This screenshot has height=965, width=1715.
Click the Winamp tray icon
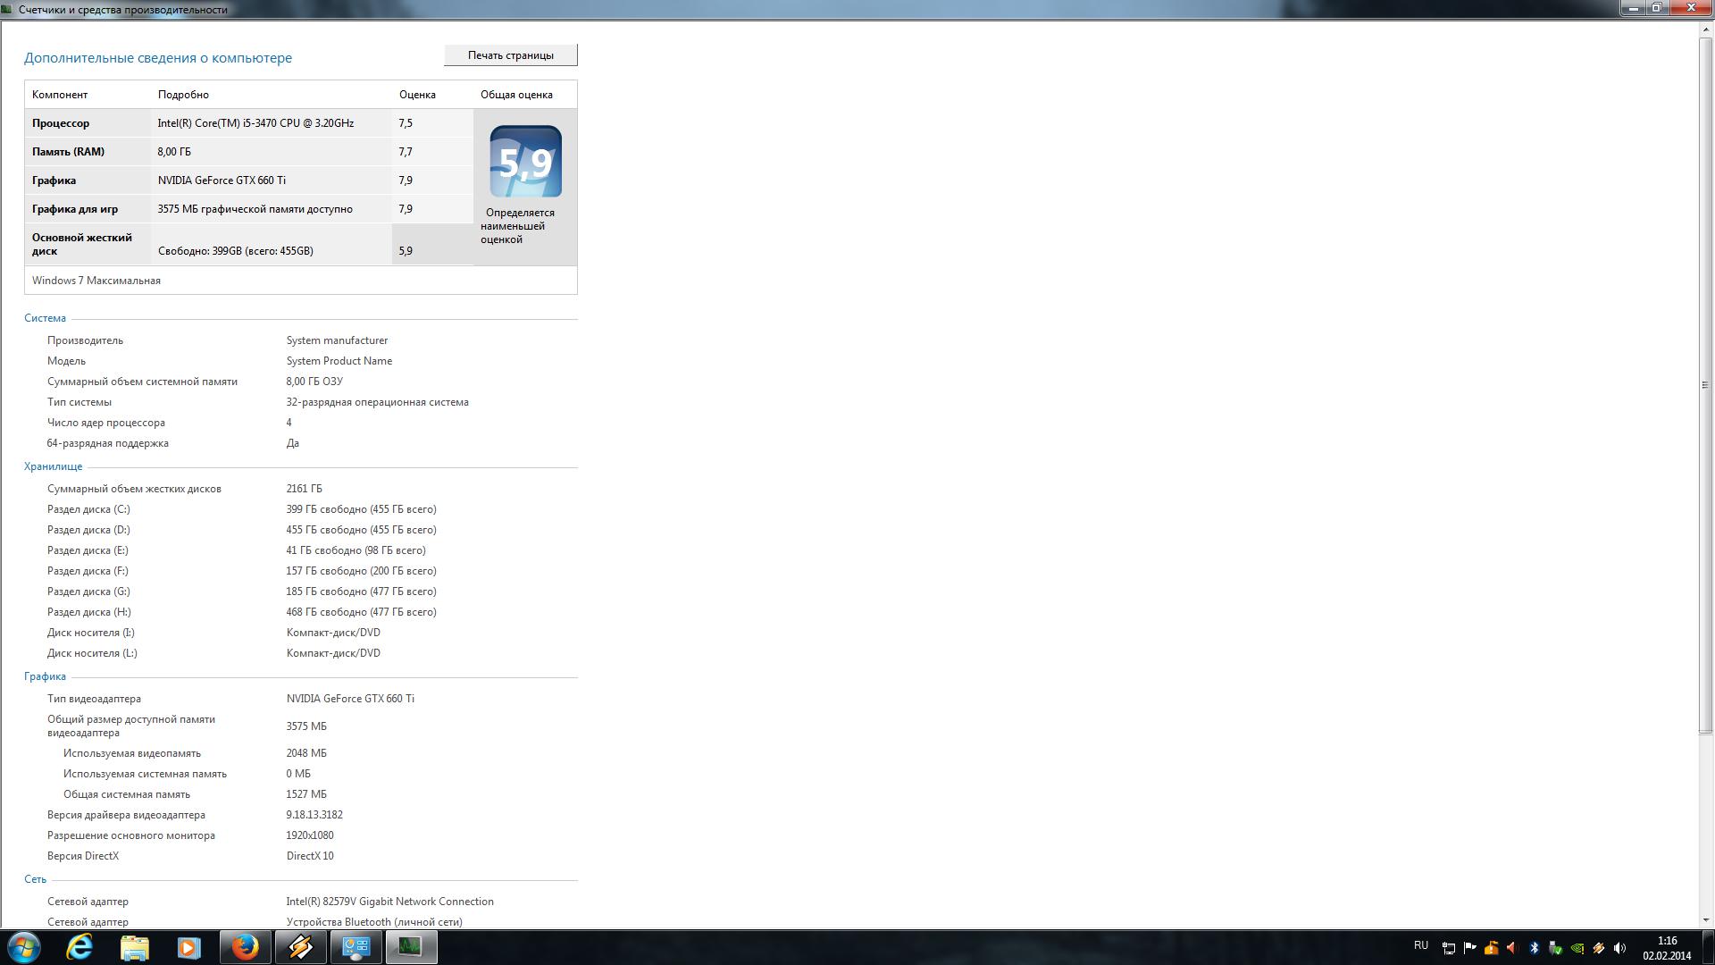(x=1598, y=948)
